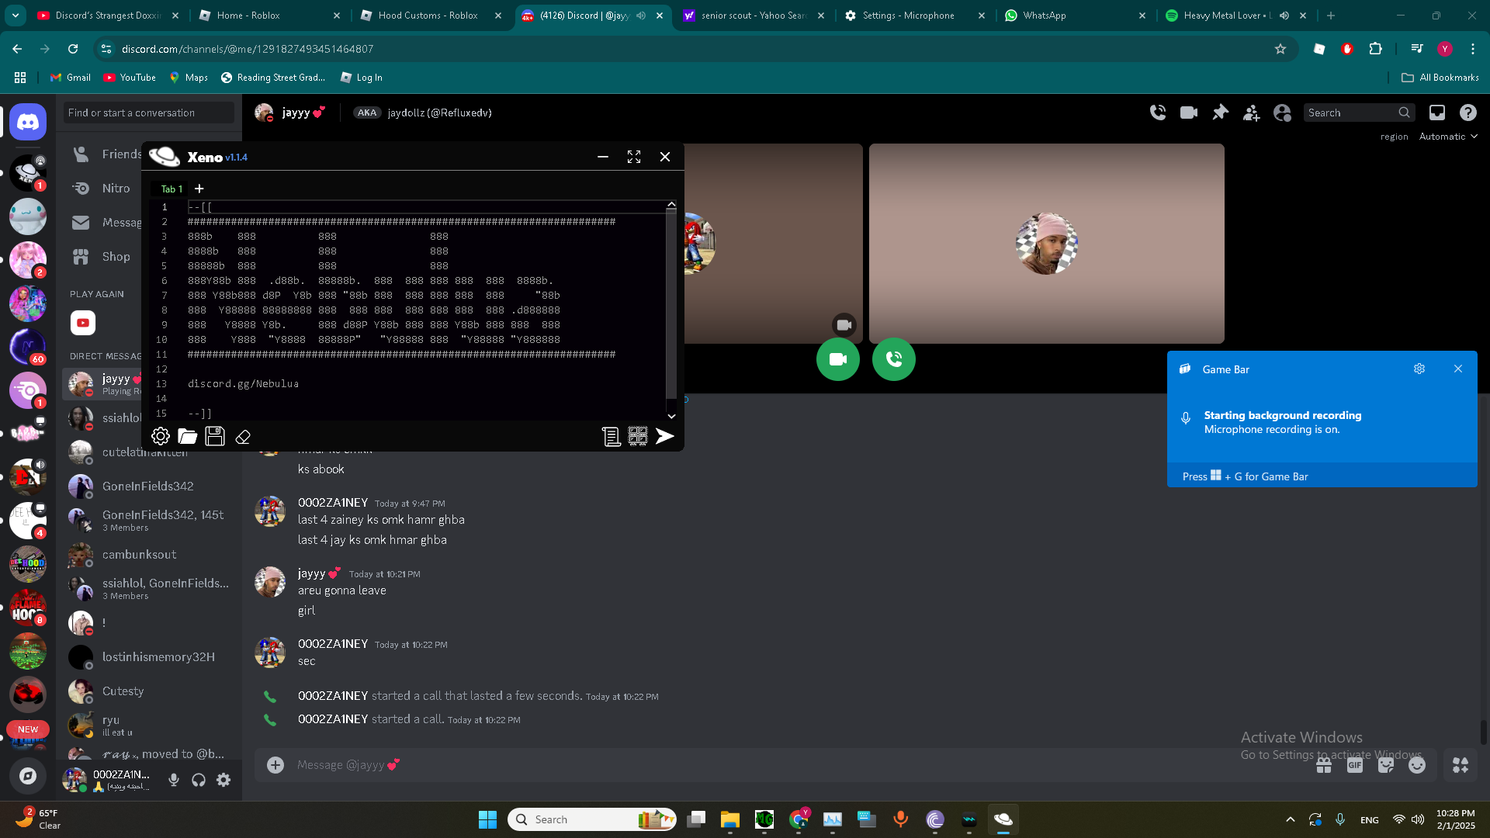Click the Xeno save file icon

click(215, 437)
